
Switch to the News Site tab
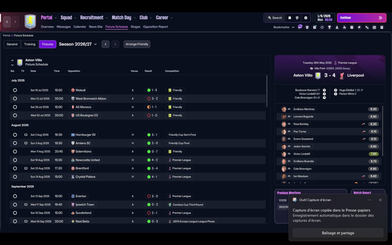click(96, 27)
